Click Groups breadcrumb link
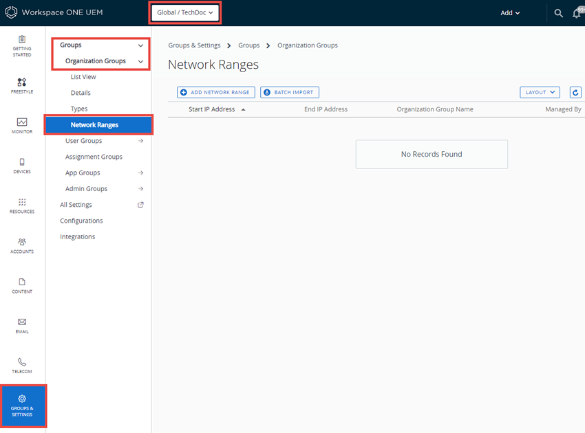The height and width of the screenshot is (433, 585). pyautogui.click(x=249, y=45)
